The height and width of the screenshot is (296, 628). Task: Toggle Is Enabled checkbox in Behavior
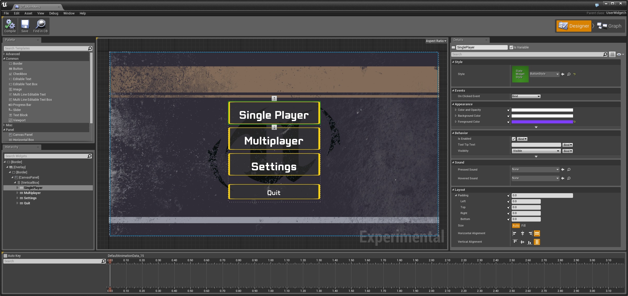pos(513,138)
